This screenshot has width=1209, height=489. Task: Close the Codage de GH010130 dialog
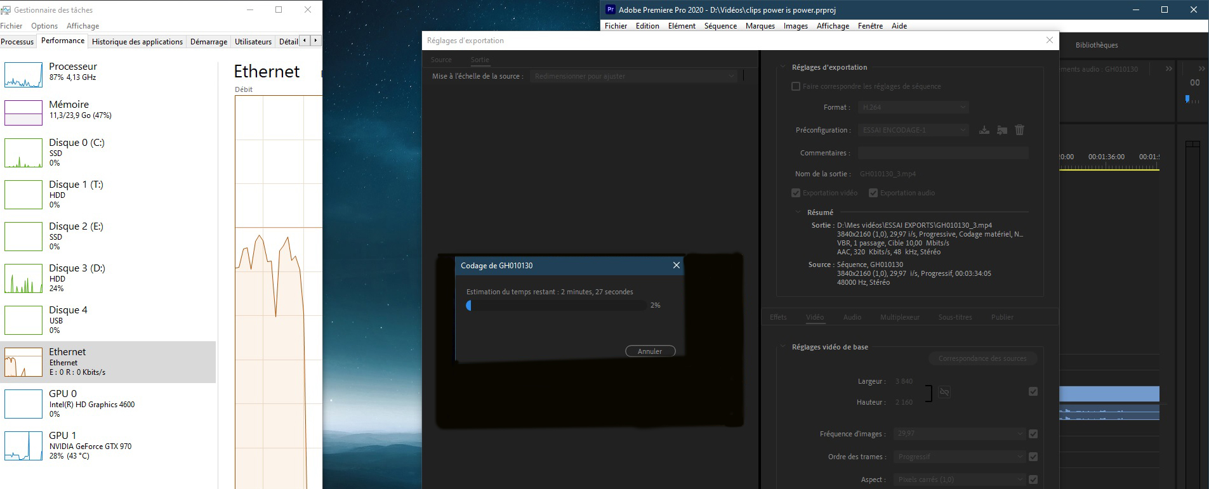[x=677, y=265]
